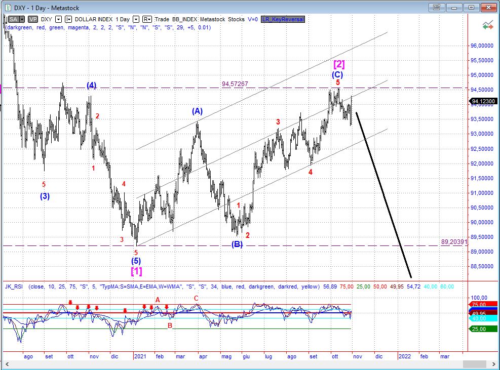The width and height of the screenshot is (500, 370).
Task: Expand the R dropdown button
Action: pyautogui.click(x=147, y=19)
